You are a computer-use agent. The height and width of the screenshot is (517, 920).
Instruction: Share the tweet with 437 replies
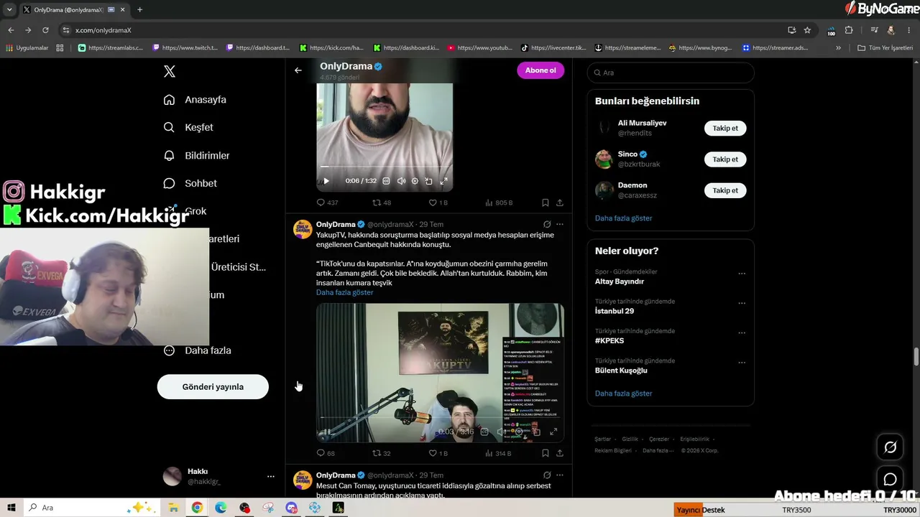[560, 202]
